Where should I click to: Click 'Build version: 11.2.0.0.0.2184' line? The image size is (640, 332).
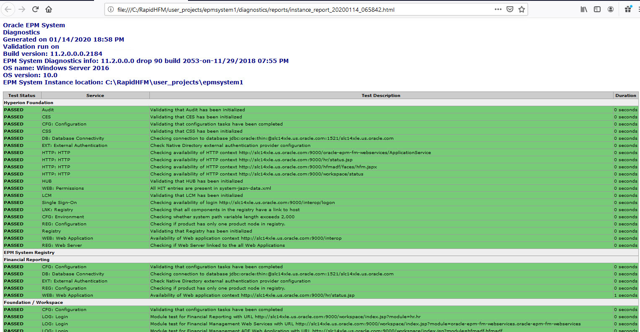point(52,54)
